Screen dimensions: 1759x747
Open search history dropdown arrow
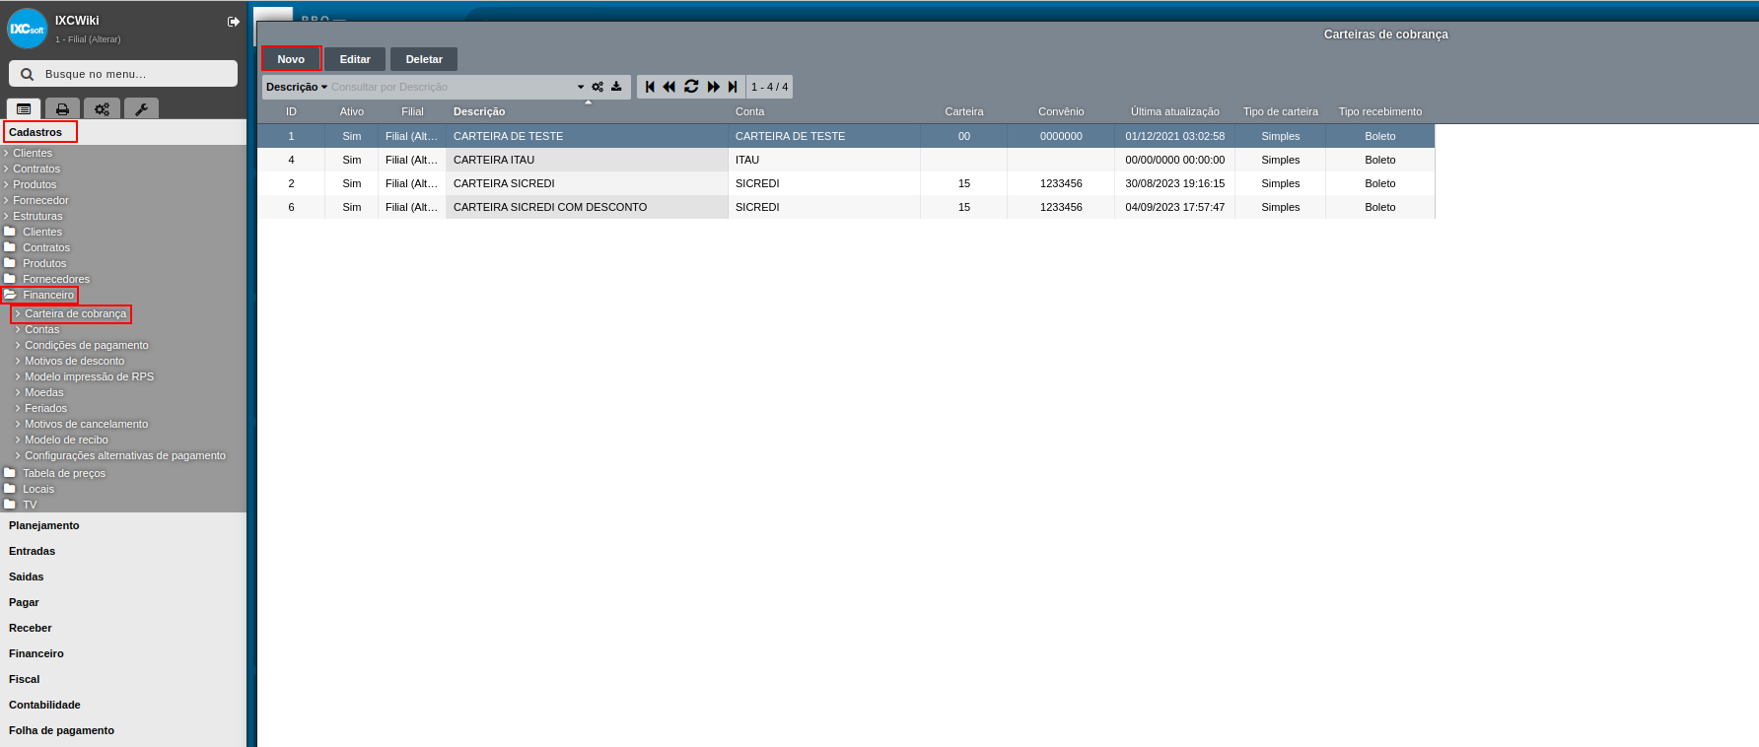click(581, 87)
